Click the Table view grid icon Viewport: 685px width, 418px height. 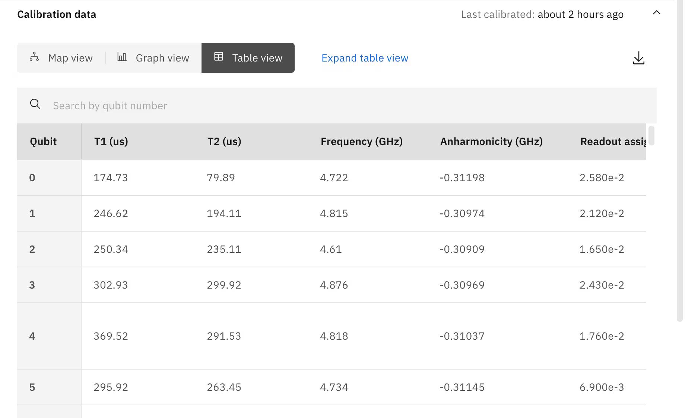coord(219,57)
